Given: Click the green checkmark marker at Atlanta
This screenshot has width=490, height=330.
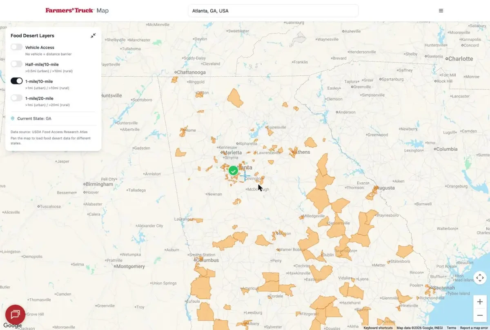Looking at the screenshot, I should click(x=233, y=171).
